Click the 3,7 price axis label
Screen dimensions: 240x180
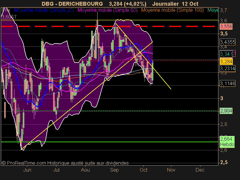[223, 10]
